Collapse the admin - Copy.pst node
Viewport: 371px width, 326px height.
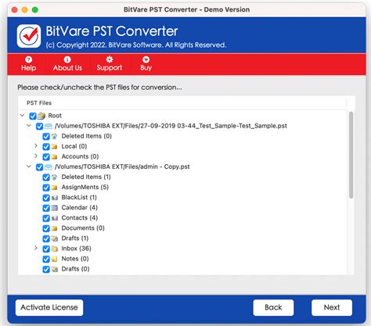point(29,167)
